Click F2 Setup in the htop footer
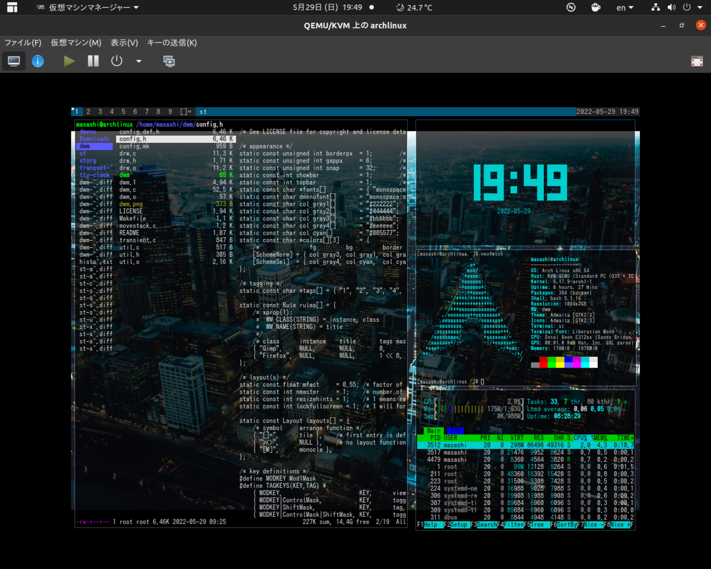Image resolution: width=711 pixels, height=569 pixels. (x=457, y=525)
